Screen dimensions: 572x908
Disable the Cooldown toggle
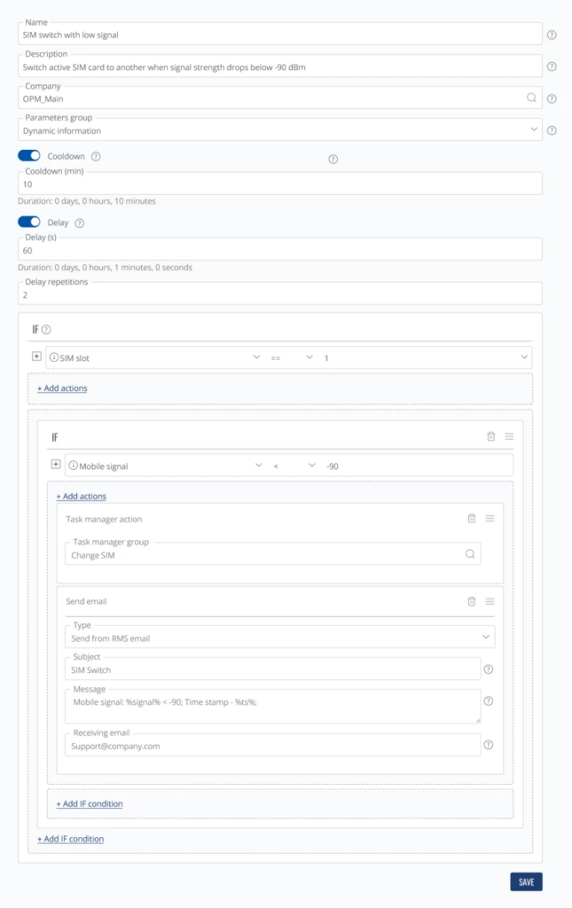[29, 154]
